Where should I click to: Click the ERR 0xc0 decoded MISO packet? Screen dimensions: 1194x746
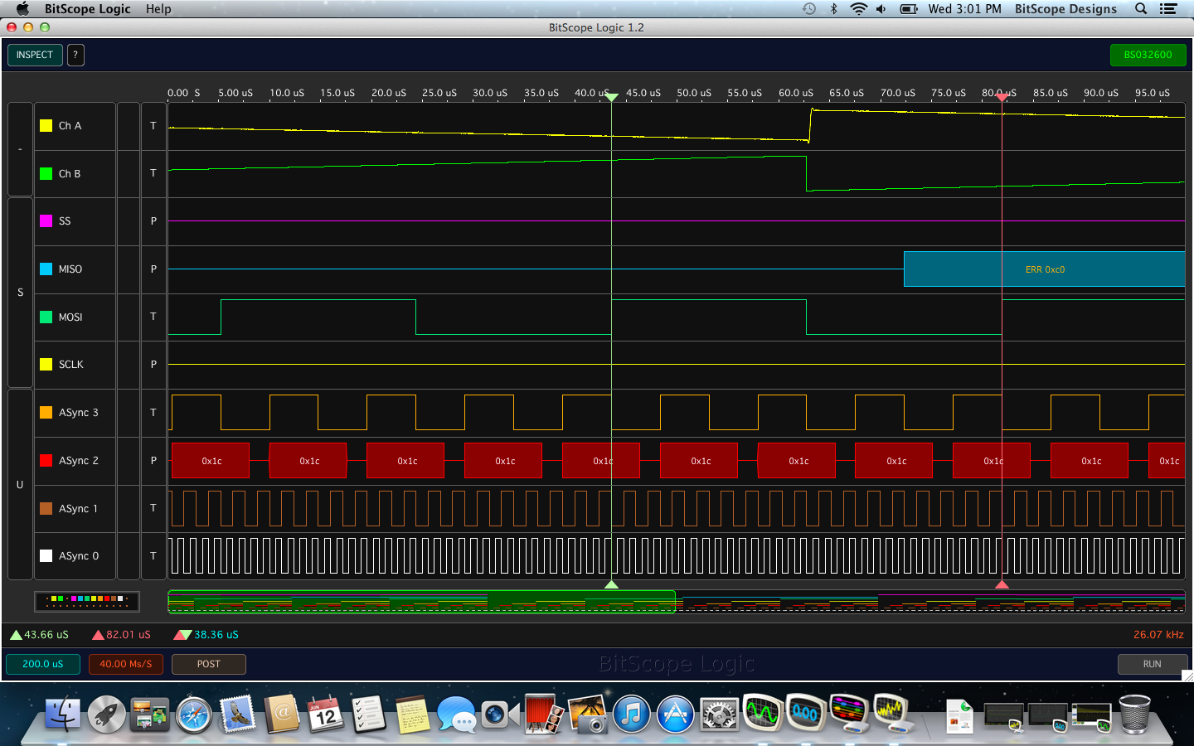pyautogui.click(x=1044, y=269)
